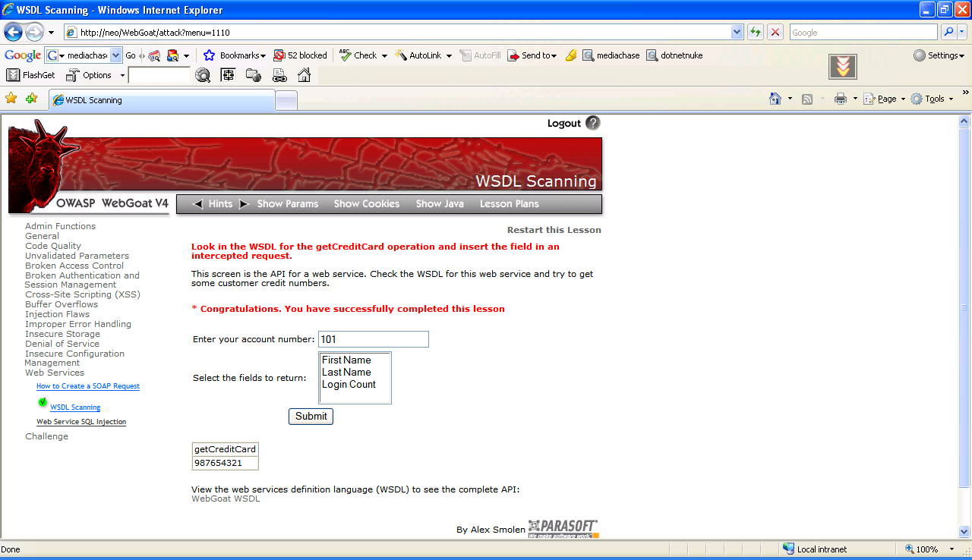Click the browser Back arrow button
972x560 pixels.
pyautogui.click(x=14, y=32)
